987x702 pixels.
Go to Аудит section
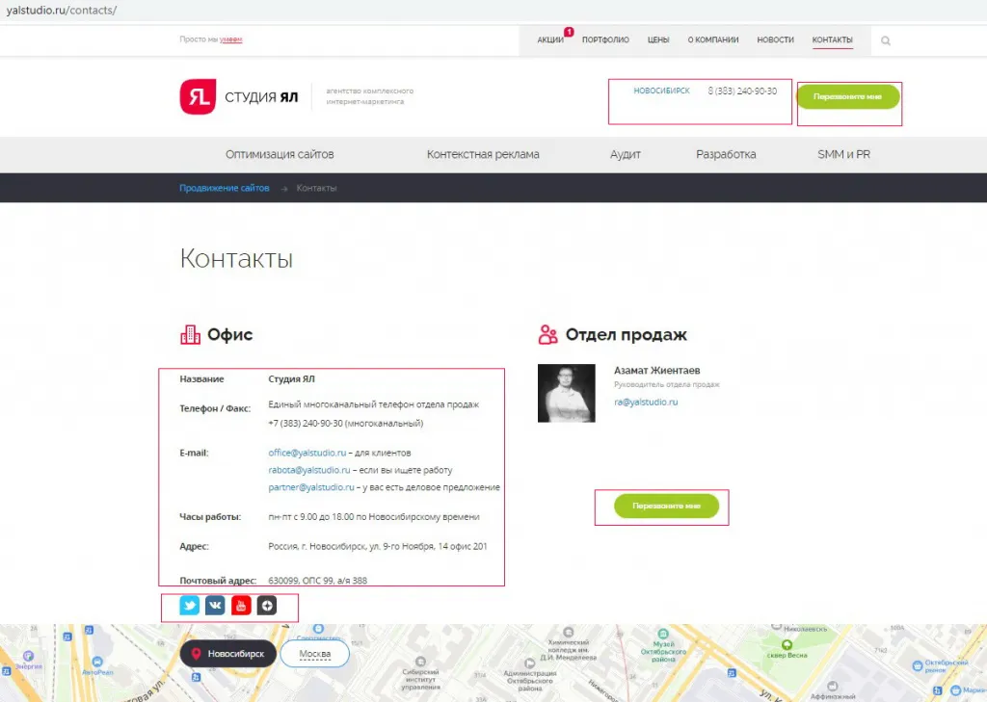click(625, 154)
